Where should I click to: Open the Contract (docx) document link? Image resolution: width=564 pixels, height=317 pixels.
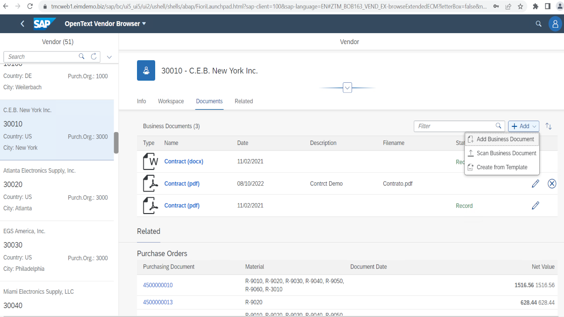tap(184, 162)
